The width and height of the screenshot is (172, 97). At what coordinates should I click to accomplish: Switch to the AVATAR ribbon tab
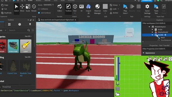point(47,1)
